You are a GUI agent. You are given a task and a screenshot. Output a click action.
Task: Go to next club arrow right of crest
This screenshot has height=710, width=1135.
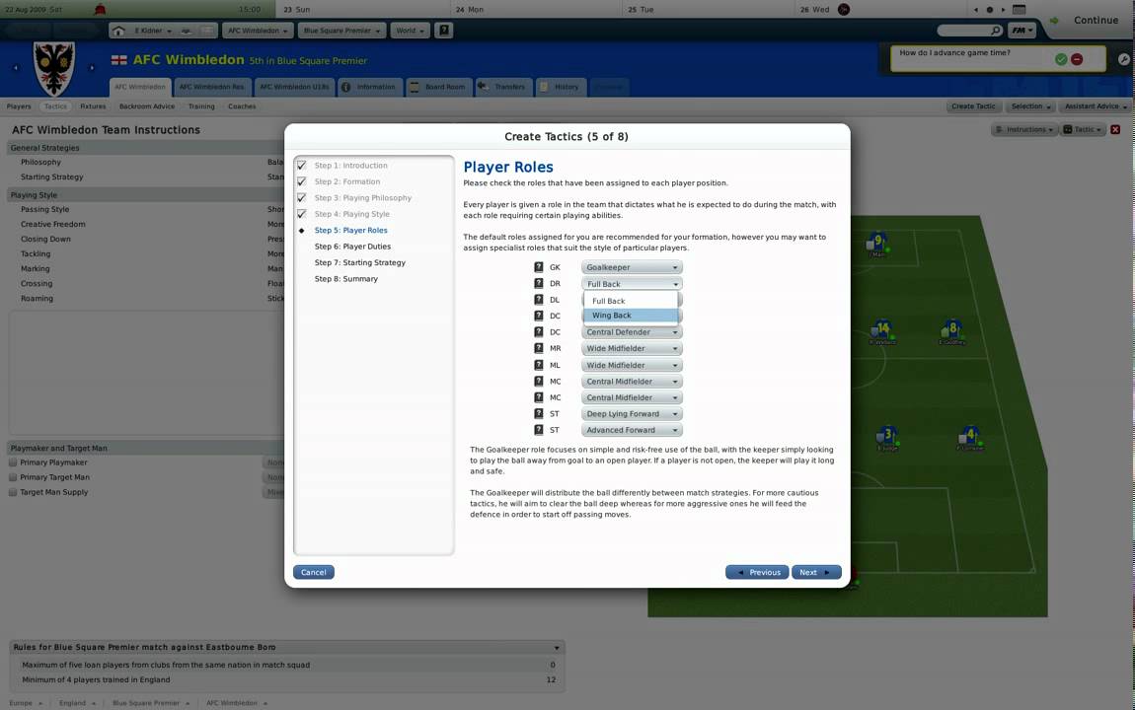click(x=92, y=68)
